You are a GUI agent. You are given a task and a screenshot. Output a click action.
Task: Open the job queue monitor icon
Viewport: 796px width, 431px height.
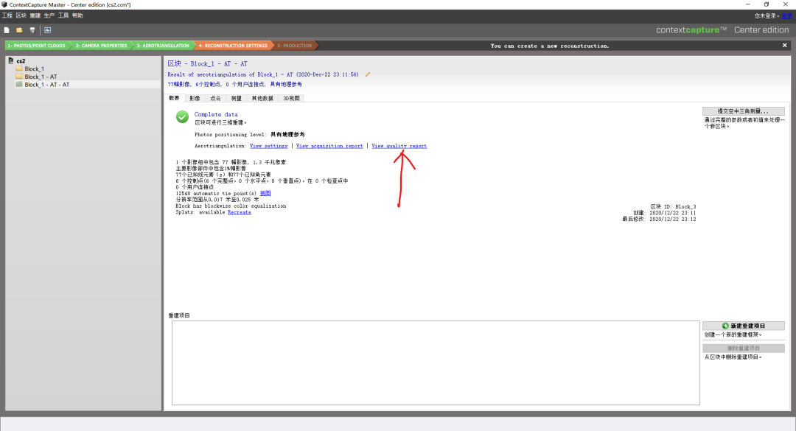pyautogui.click(x=47, y=30)
